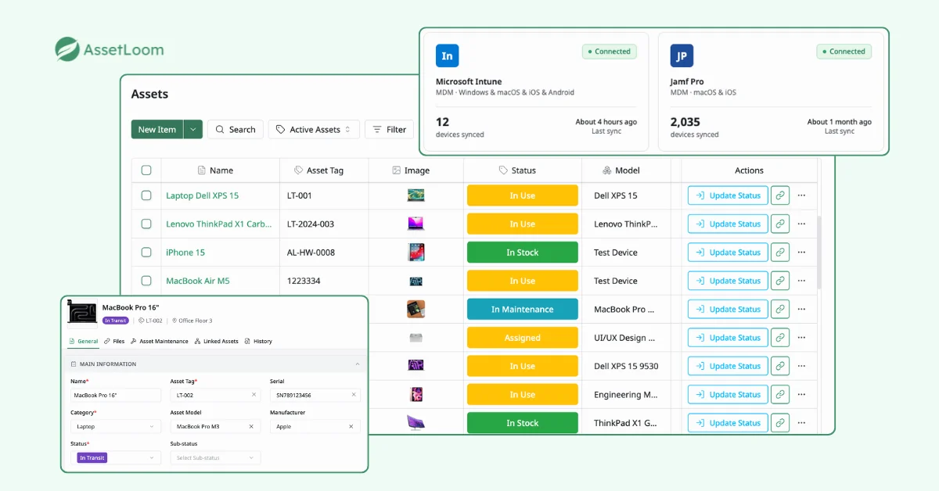Viewport: 939px width, 491px height.
Task: Open the History tab
Action: [x=258, y=341]
